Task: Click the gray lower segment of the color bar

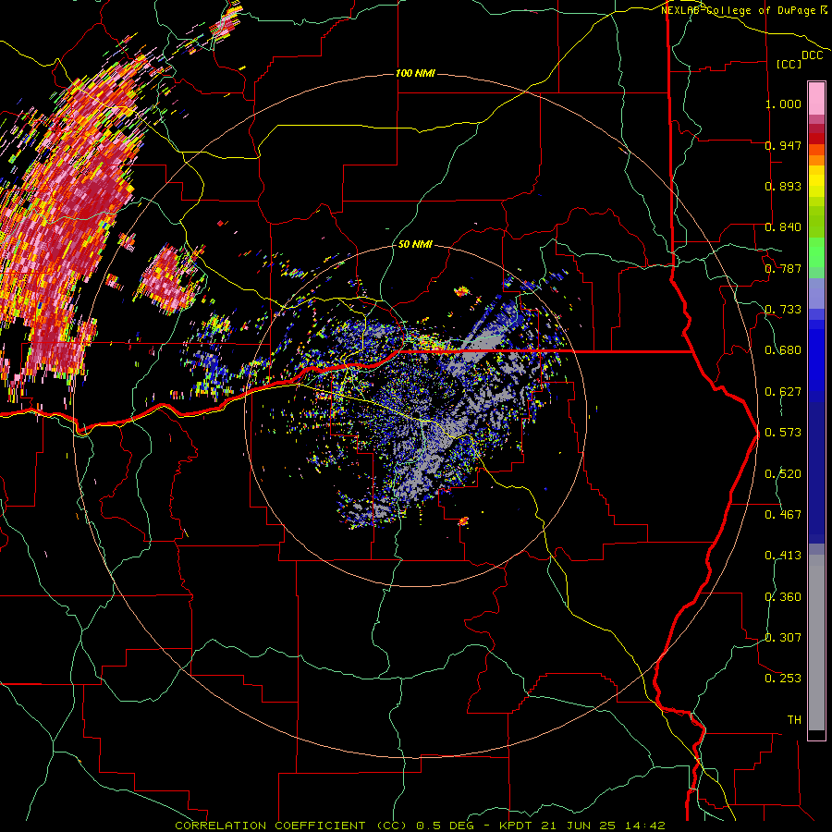Action: tap(816, 642)
